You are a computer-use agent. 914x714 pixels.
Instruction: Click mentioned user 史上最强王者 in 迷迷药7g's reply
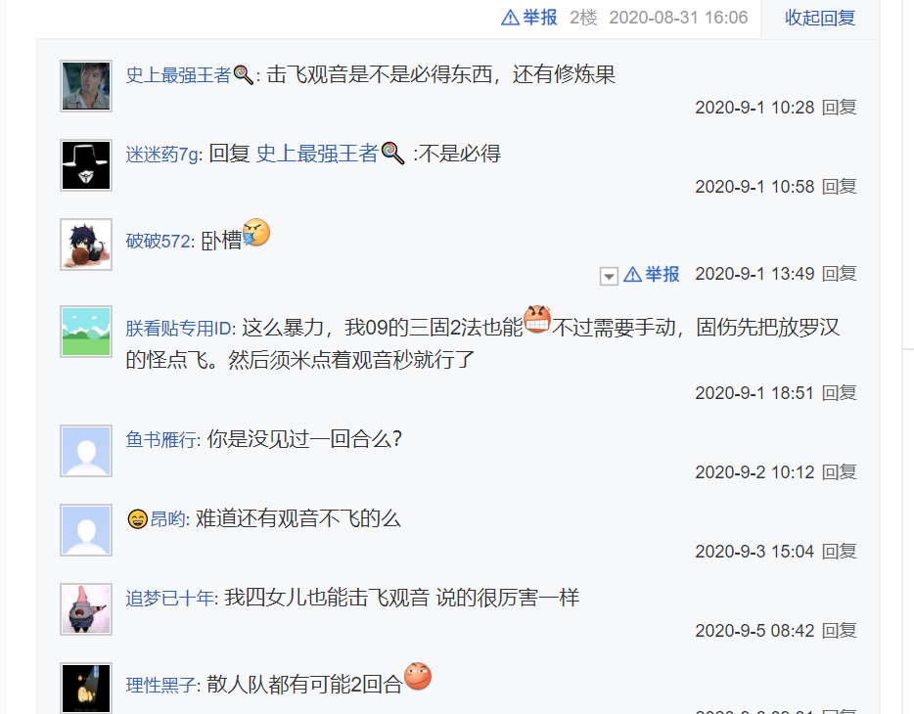pos(317,154)
